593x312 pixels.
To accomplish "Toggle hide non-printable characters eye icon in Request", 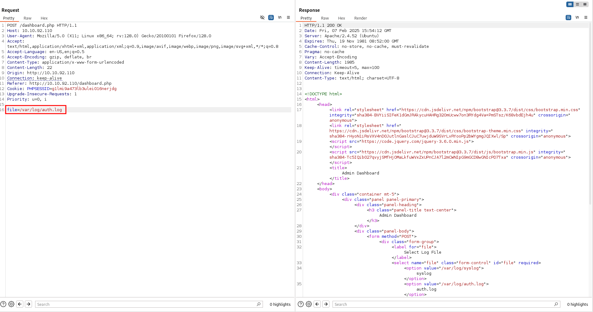I will [262, 18].
